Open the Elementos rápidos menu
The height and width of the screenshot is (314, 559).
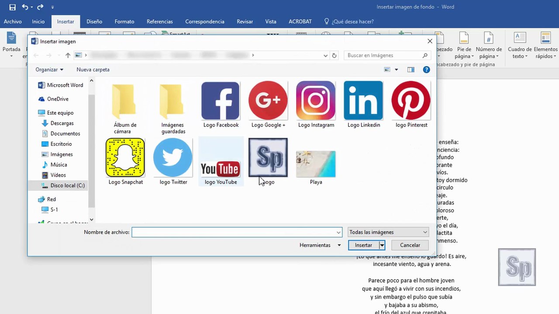pos(545,45)
